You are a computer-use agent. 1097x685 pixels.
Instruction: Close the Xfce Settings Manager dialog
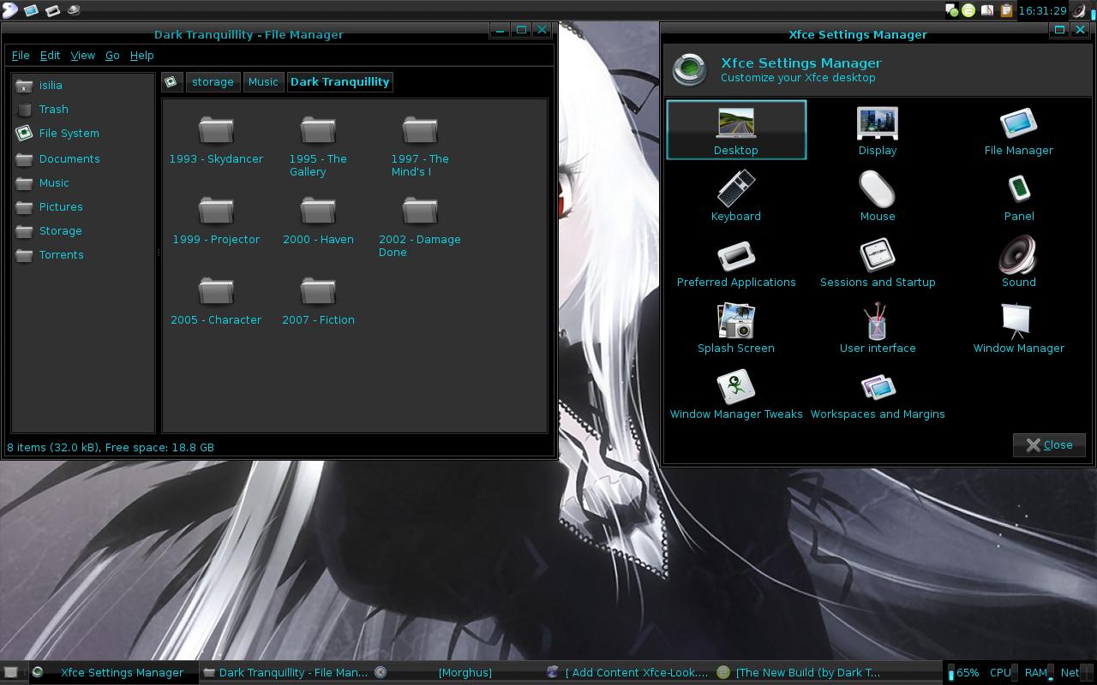(1049, 444)
